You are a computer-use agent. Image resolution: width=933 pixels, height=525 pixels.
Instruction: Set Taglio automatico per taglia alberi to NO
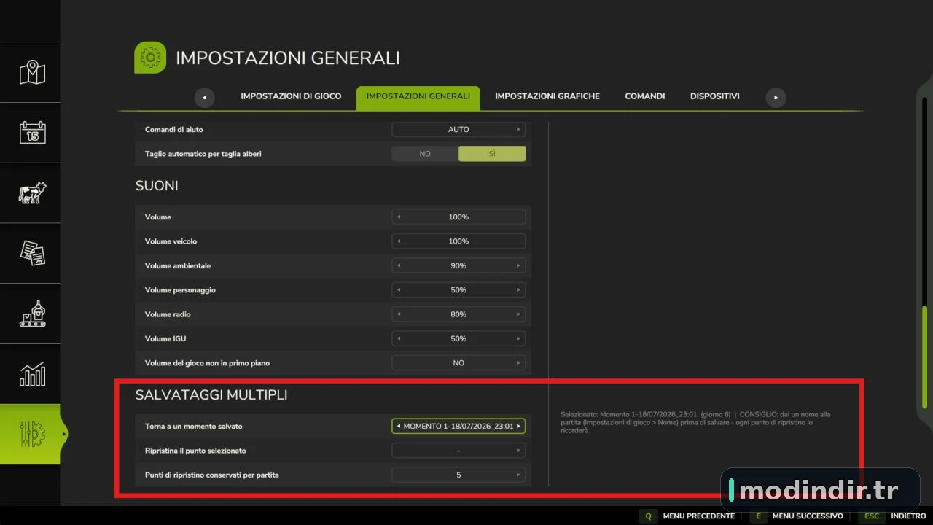pos(425,154)
